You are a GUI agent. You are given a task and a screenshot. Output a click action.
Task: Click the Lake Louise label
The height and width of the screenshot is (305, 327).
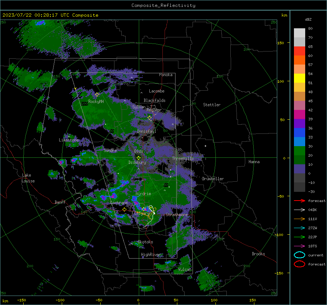tap(28, 178)
